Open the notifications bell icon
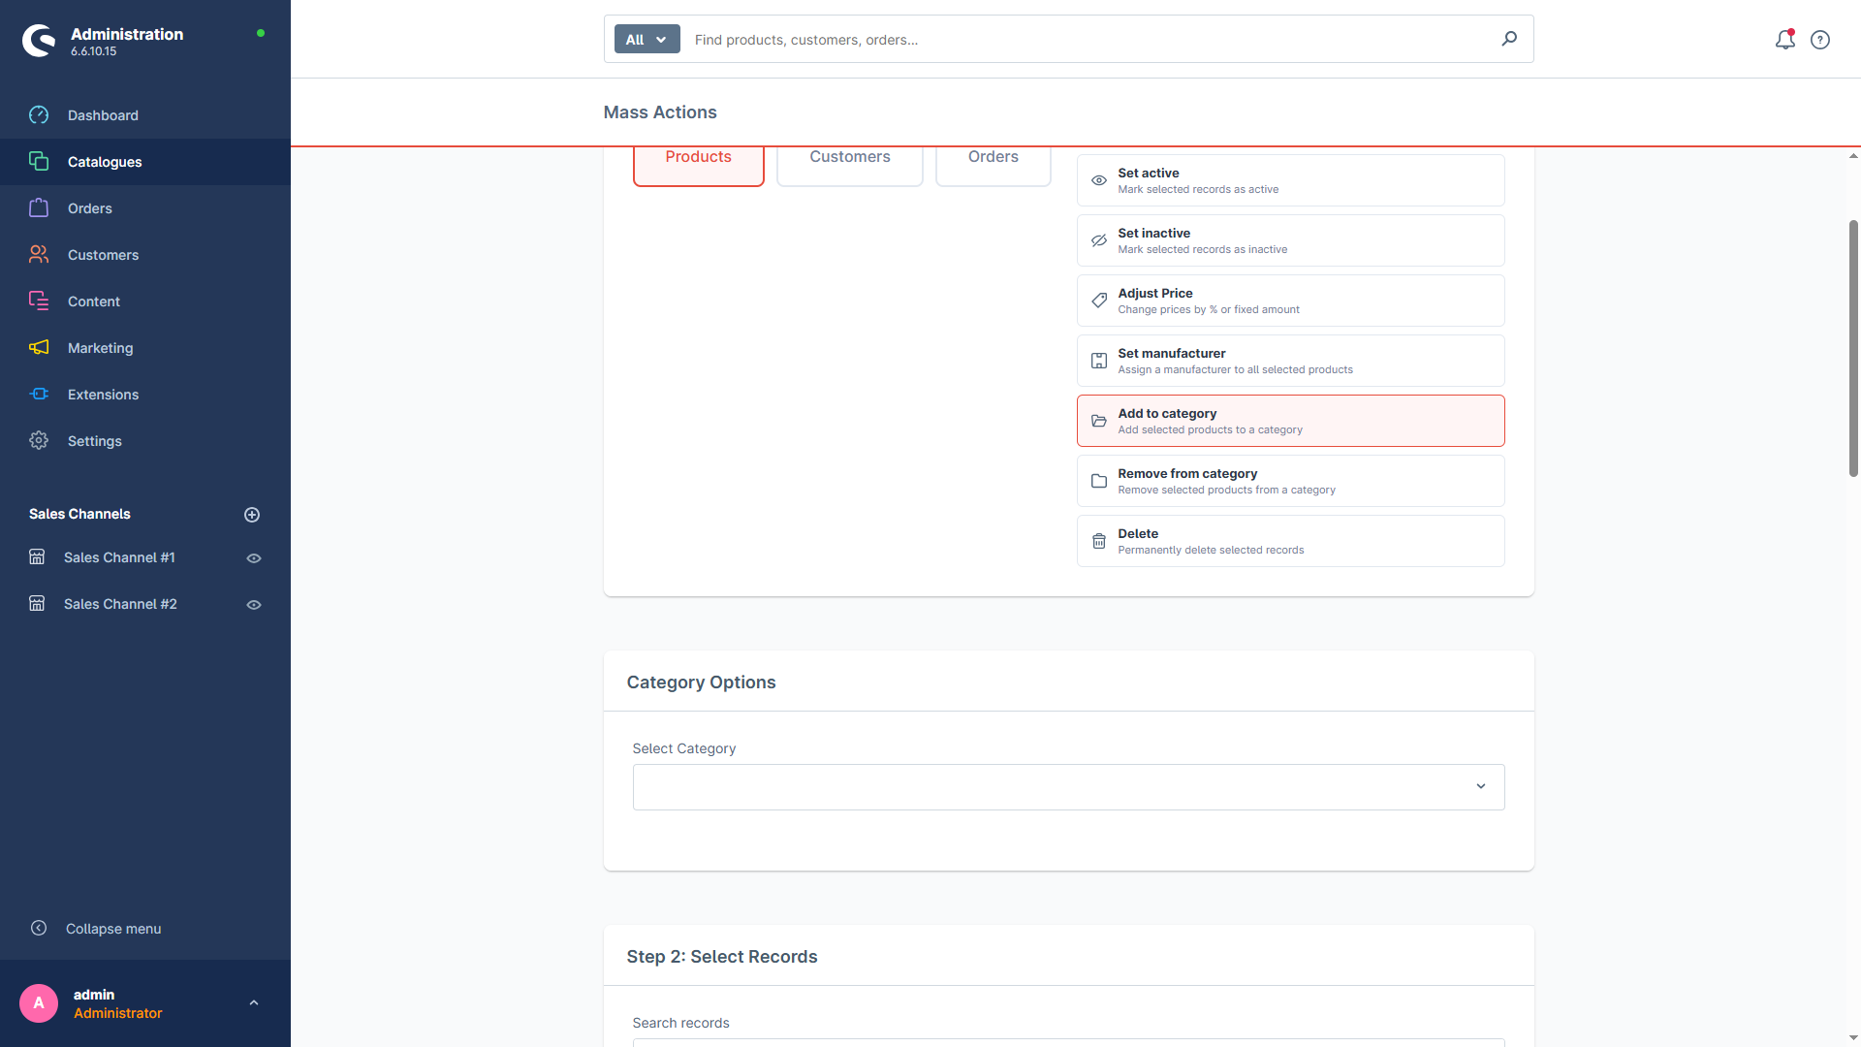1861x1047 pixels. [x=1784, y=40]
